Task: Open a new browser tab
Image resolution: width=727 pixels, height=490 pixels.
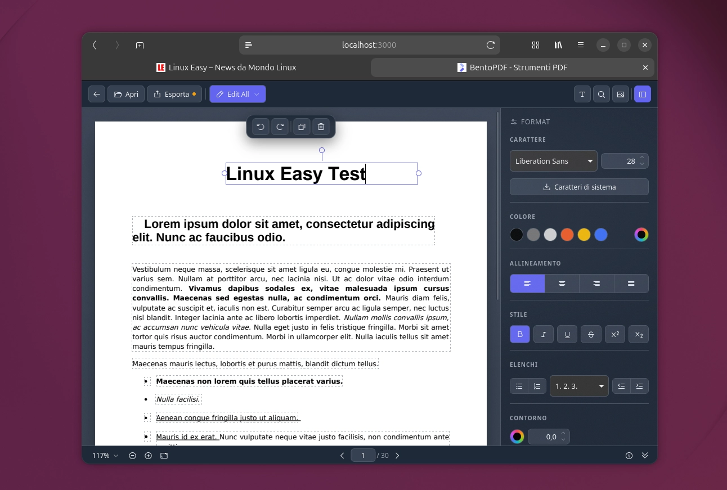Action: [x=140, y=45]
